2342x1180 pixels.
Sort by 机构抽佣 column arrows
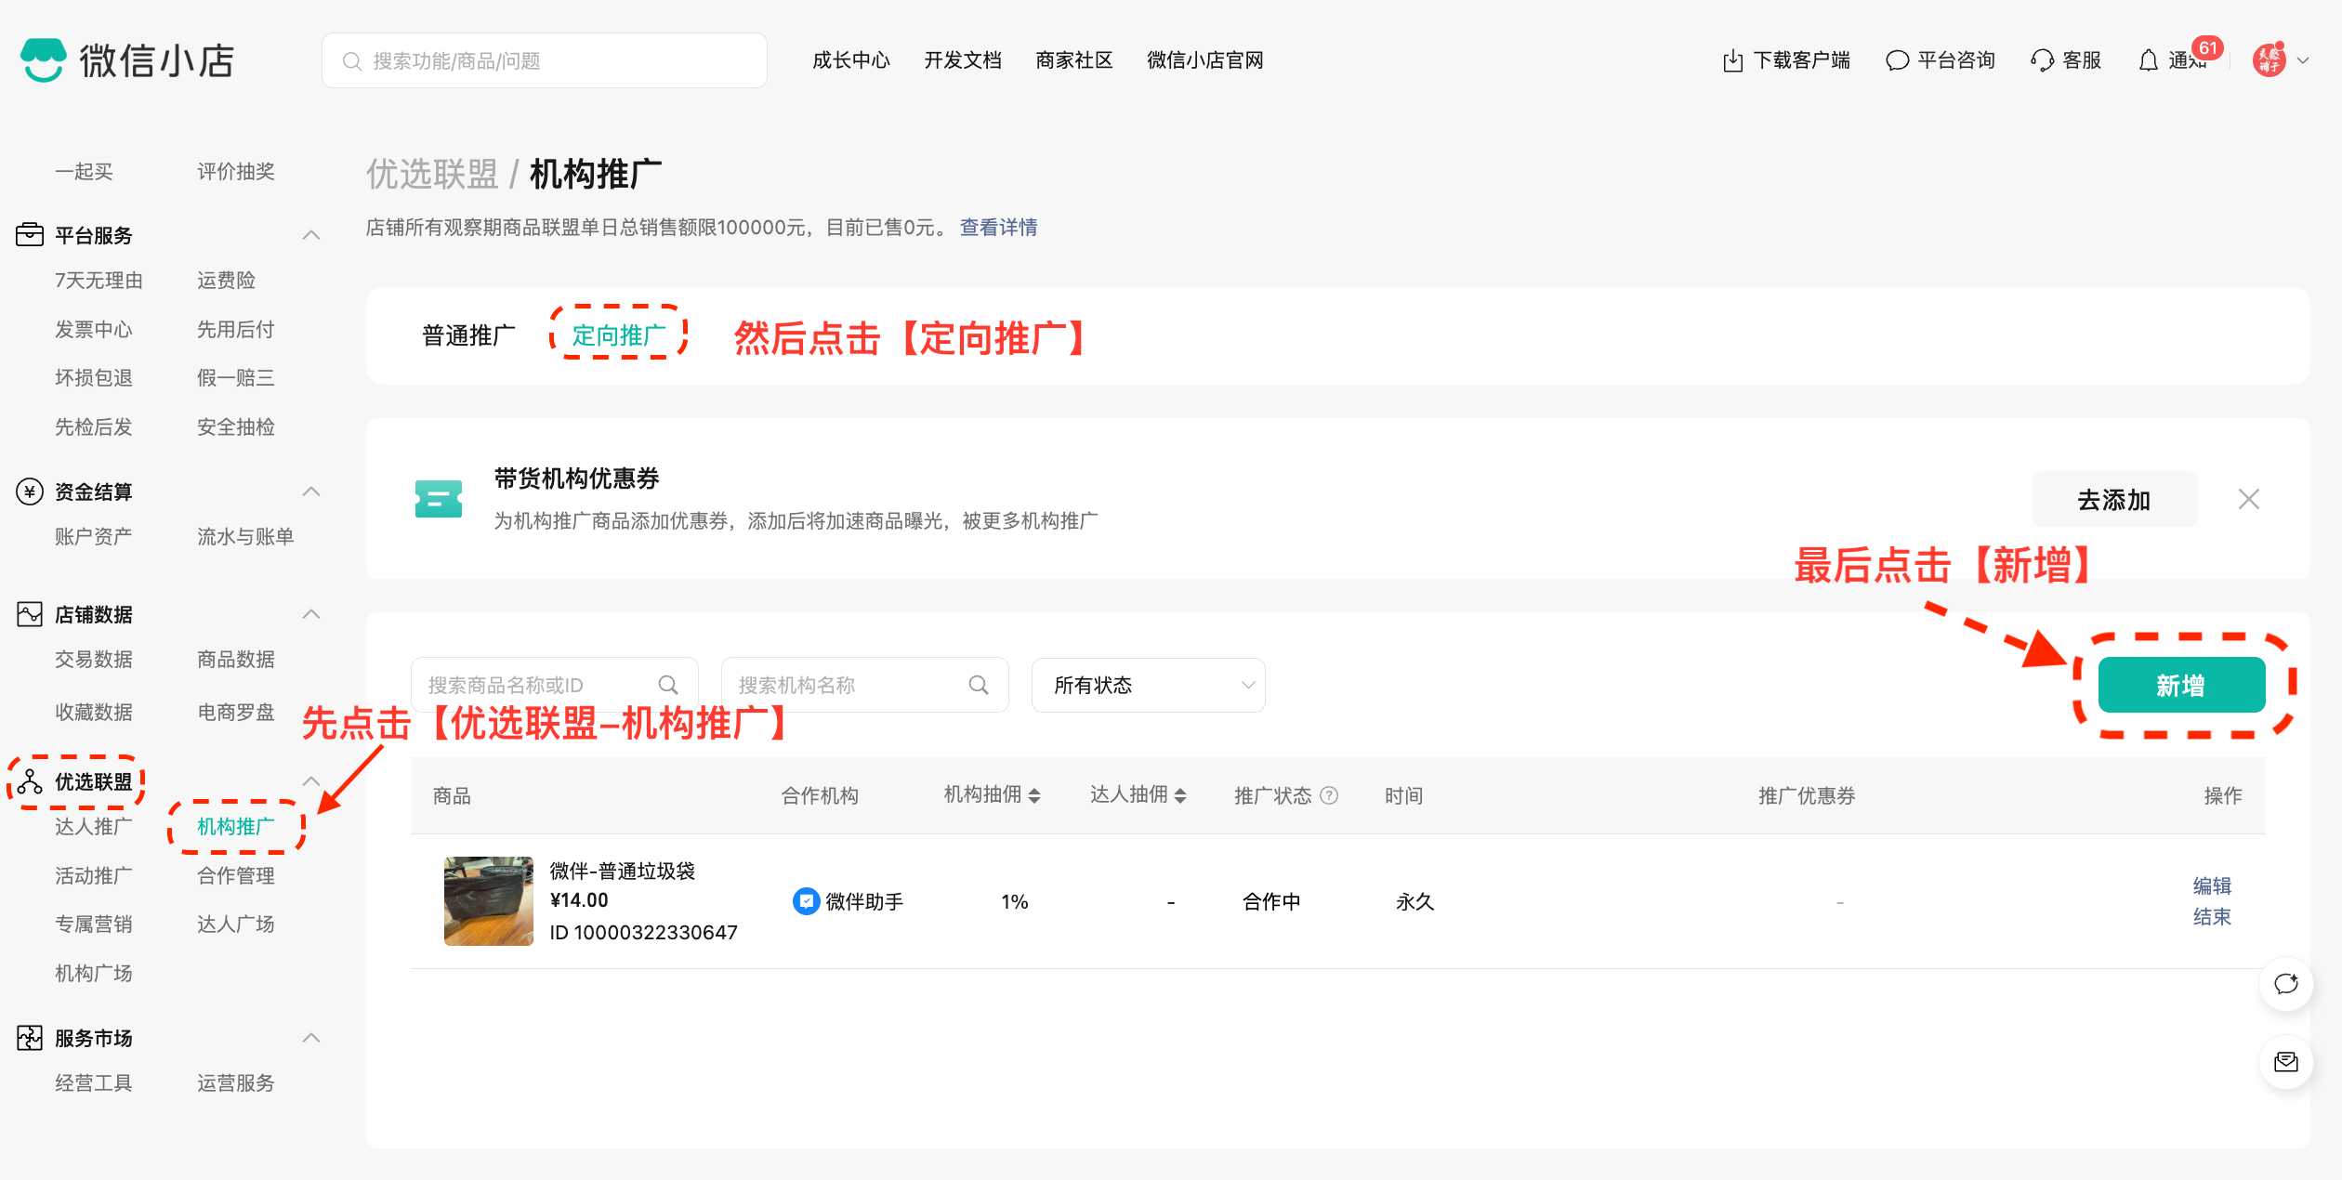[1034, 795]
